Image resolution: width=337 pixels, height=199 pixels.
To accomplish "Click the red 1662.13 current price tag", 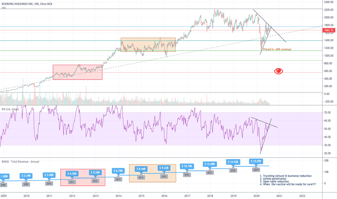I will click(329, 30).
